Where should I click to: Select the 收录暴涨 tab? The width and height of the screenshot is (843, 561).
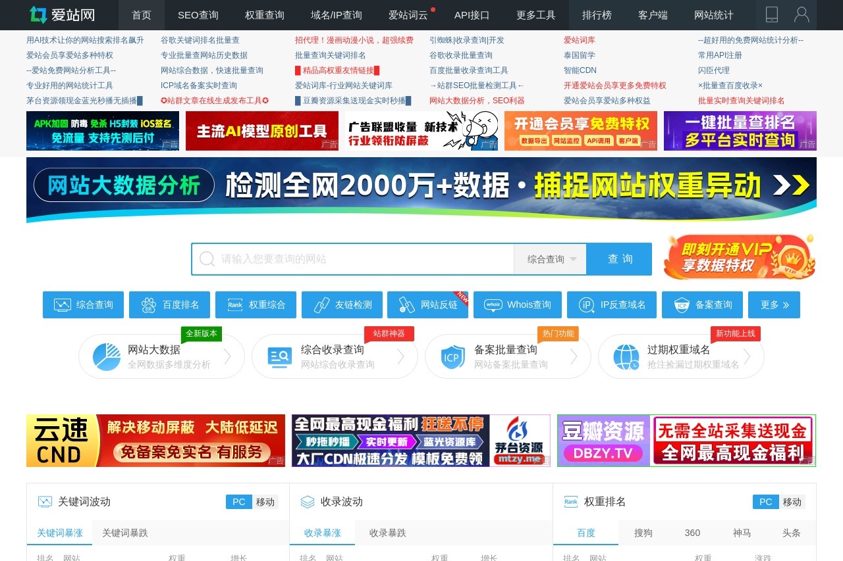323,533
